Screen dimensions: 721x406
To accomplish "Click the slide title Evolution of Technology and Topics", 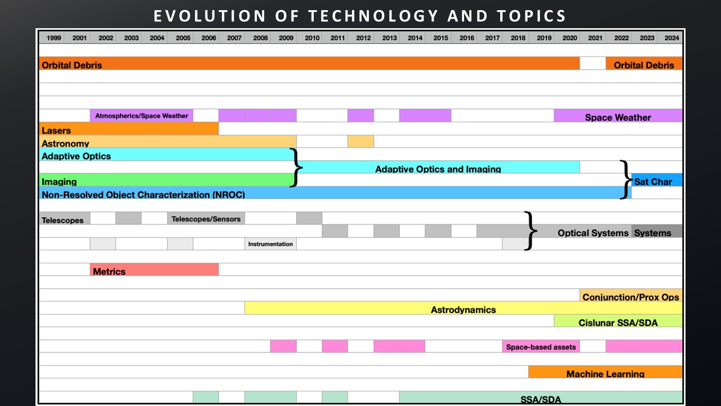I will click(360, 16).
